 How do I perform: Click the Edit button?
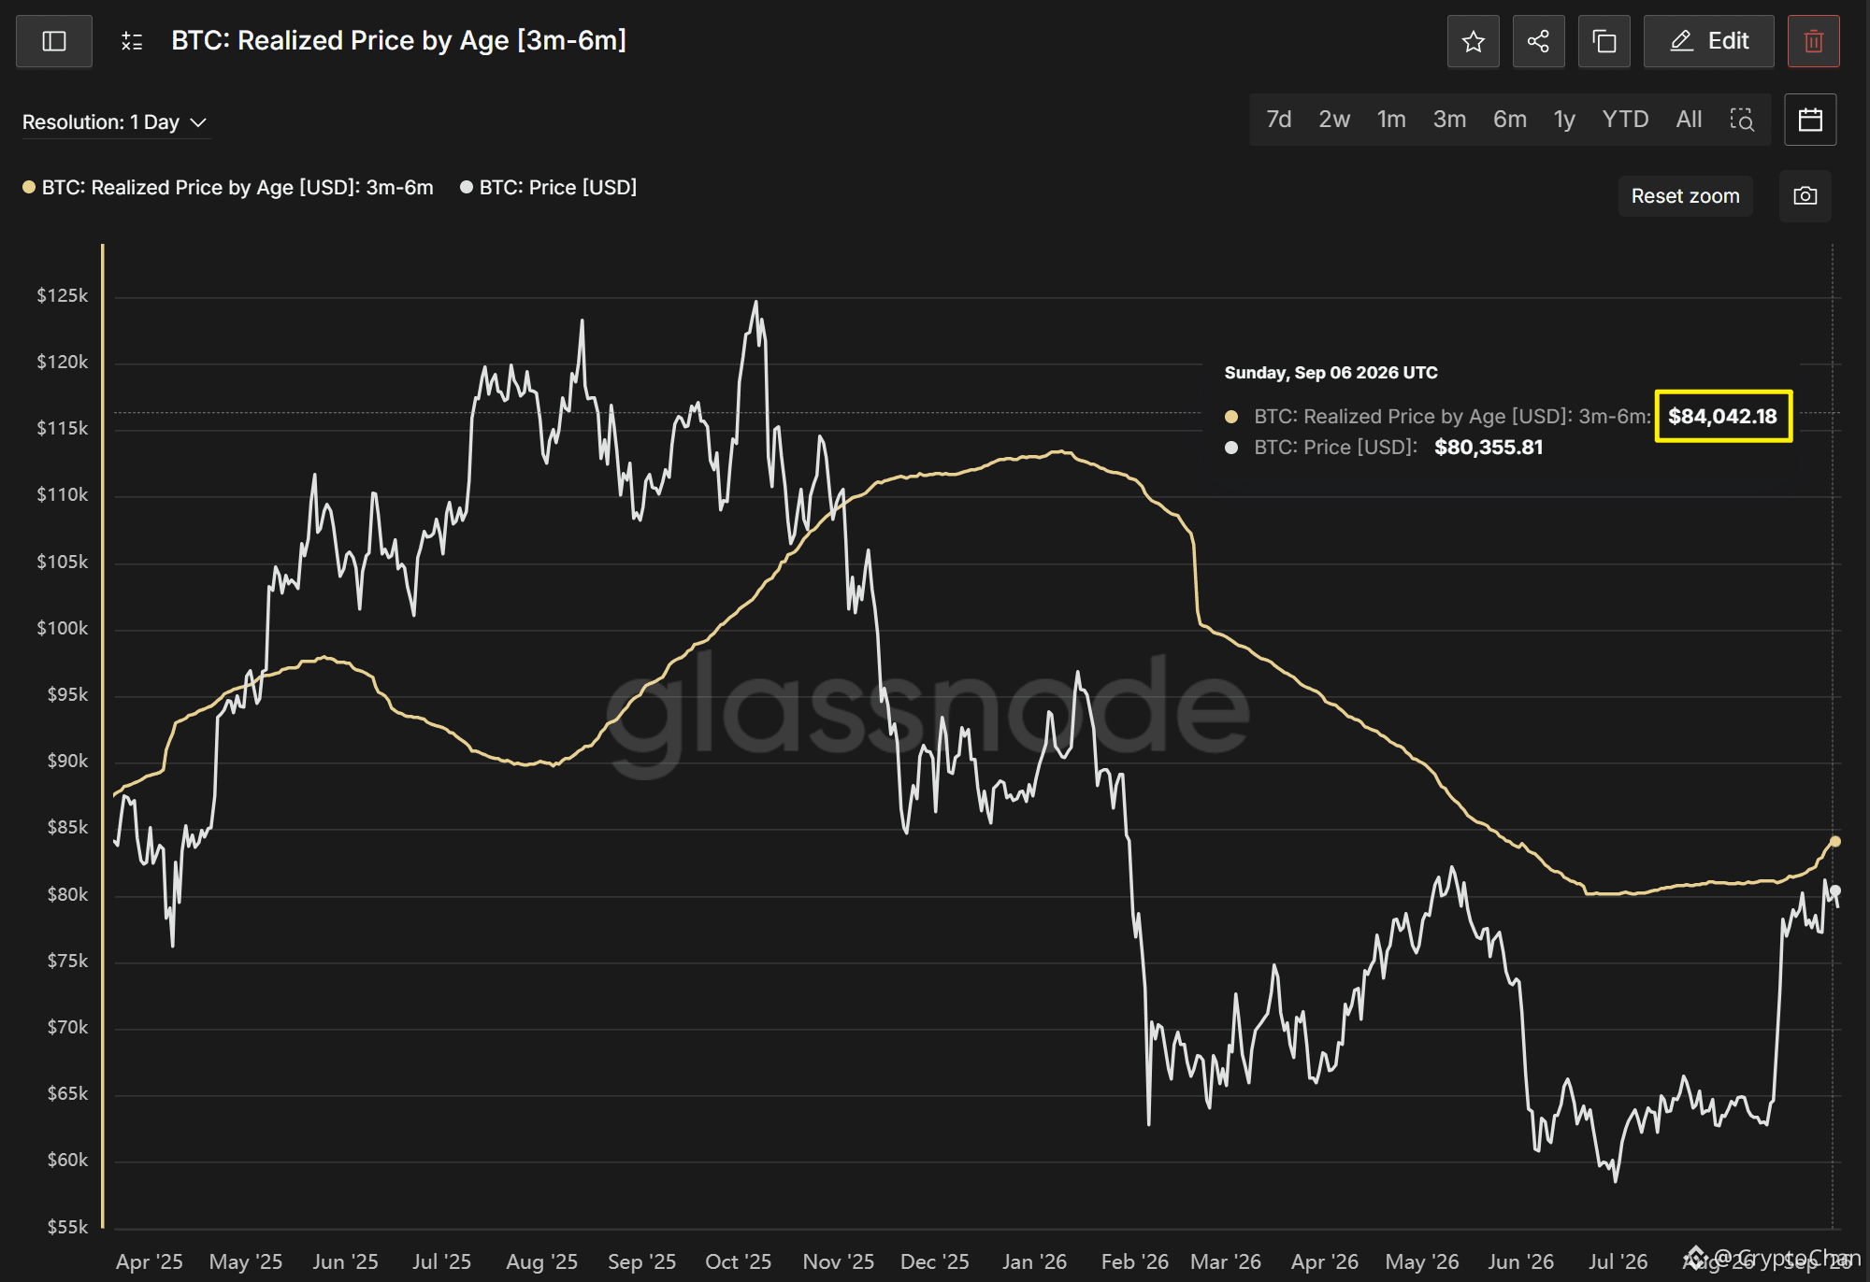pyautogui.click(x=1709, y=41)
